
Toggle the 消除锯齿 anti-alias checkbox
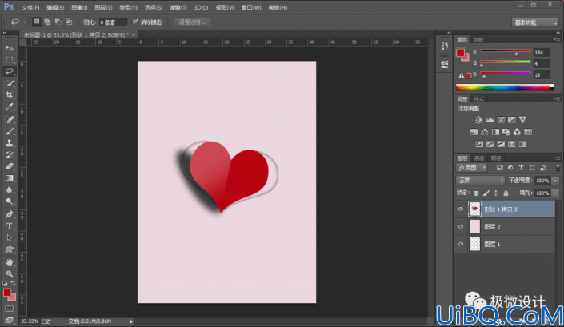(x=135, y=22)
